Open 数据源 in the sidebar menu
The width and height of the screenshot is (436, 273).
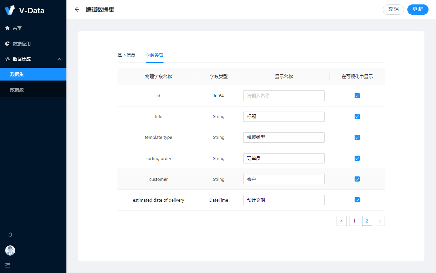click(17, 90)
